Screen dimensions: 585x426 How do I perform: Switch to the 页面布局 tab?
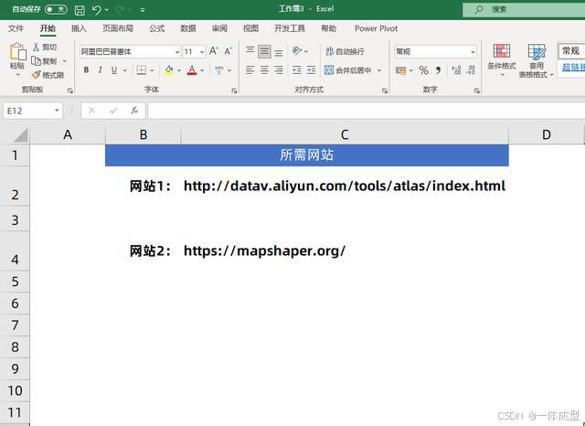118,28
